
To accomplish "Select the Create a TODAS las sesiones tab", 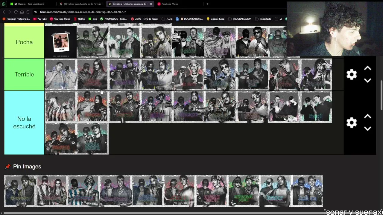I will (130, 4).
